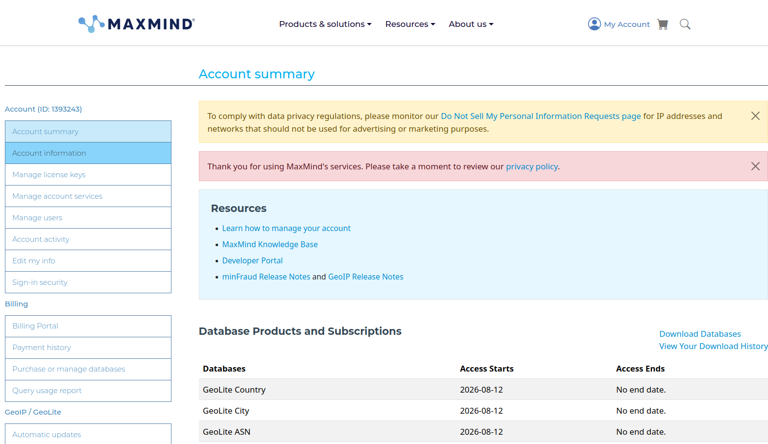Image resolution: width=768 pixels, height=444 pixels.
Task: Click the Billing section label
Action: click(x=16, y=304)
